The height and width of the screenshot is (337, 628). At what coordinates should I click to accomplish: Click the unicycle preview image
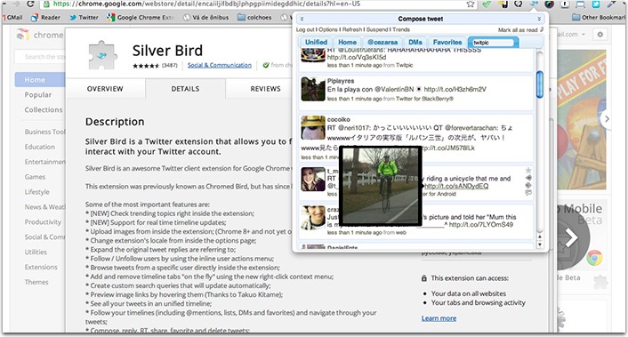point(381,186)
